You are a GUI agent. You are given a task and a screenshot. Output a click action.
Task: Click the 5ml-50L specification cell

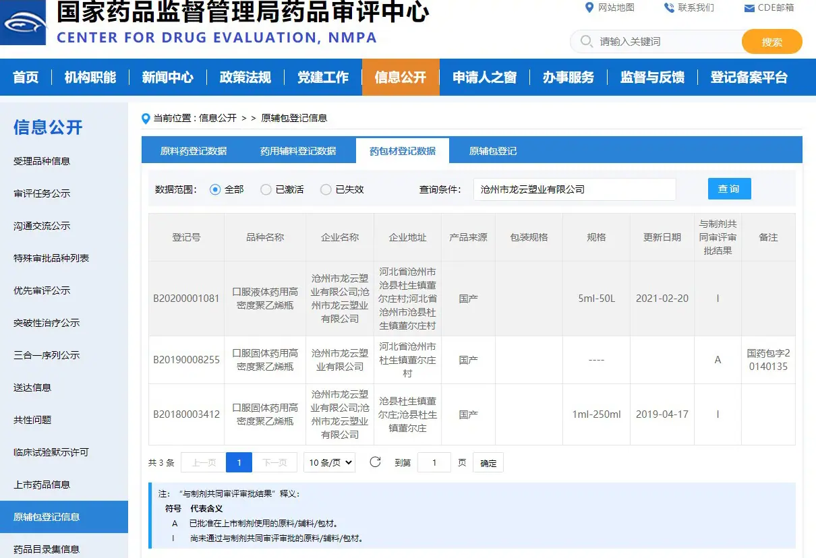tap(596, 298)
